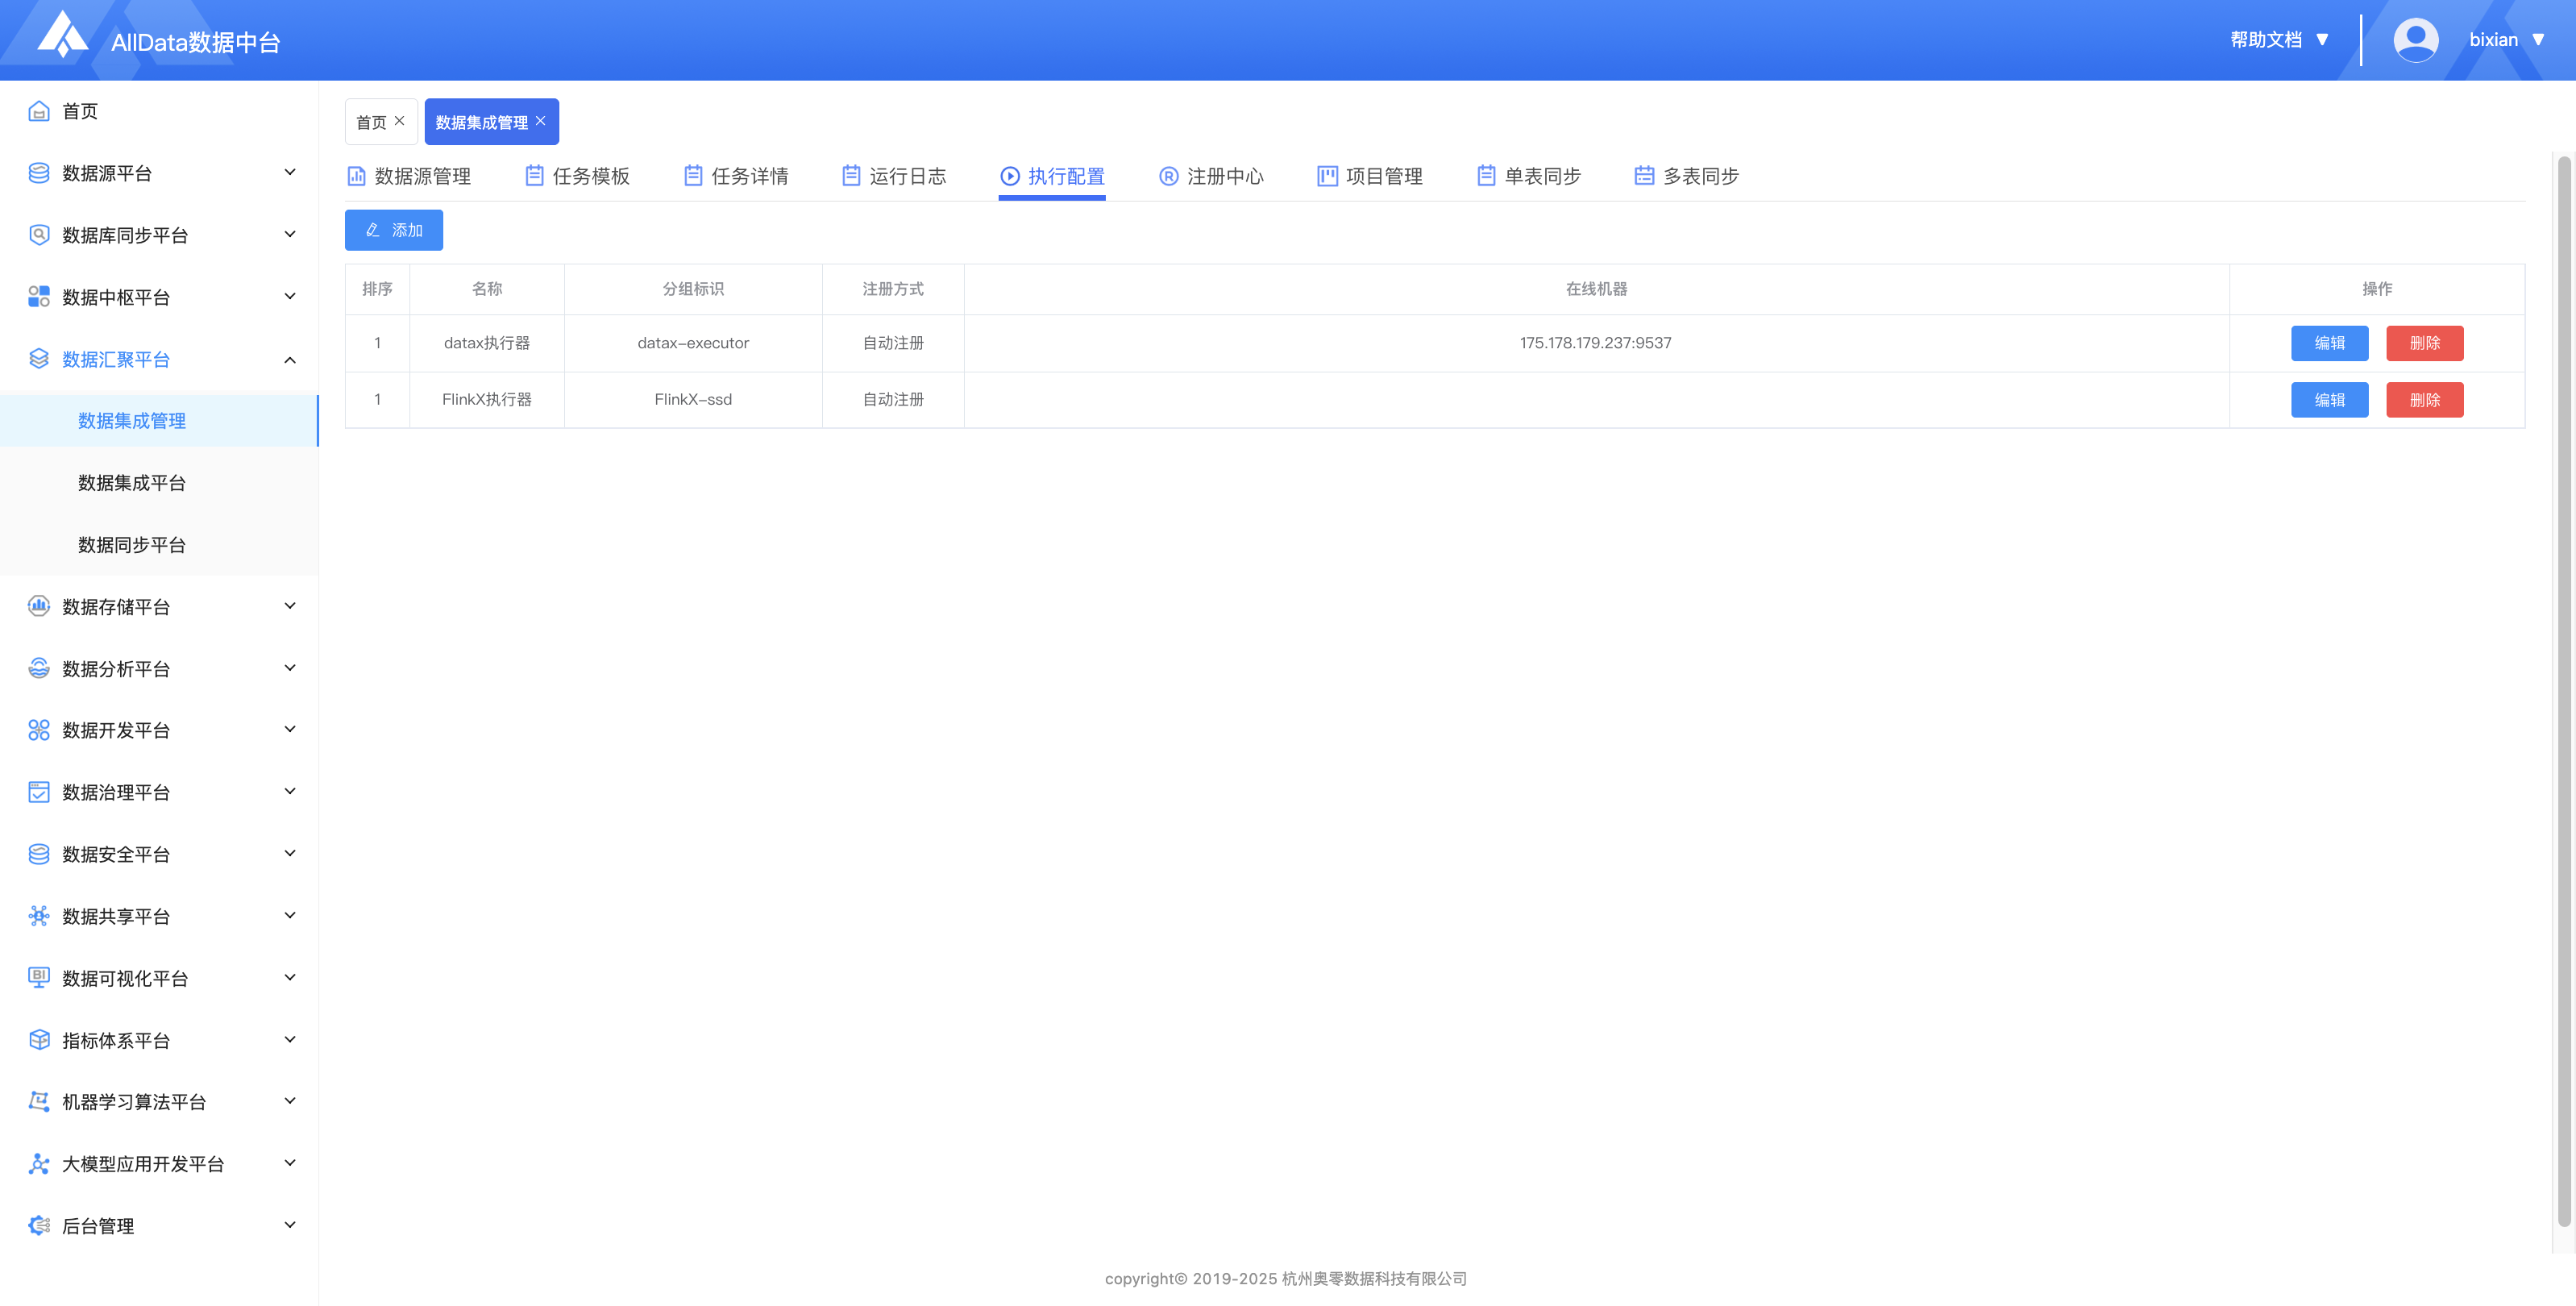The image size is (2576, 1306).
Task: Click the 添加 button
Action: tap(393, 230)
